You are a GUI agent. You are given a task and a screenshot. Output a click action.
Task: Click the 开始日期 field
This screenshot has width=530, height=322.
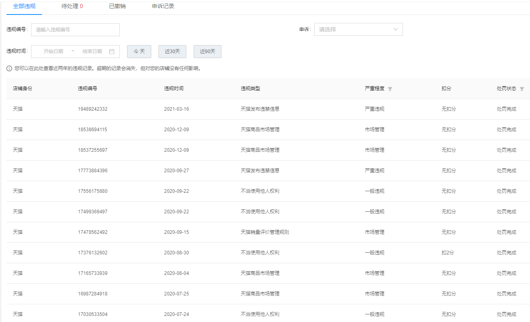pyautogui.click(x=53, y=52)
